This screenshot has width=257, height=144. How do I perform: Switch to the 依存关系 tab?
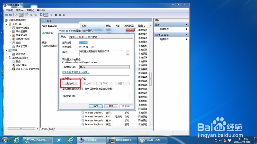[93, 37]
